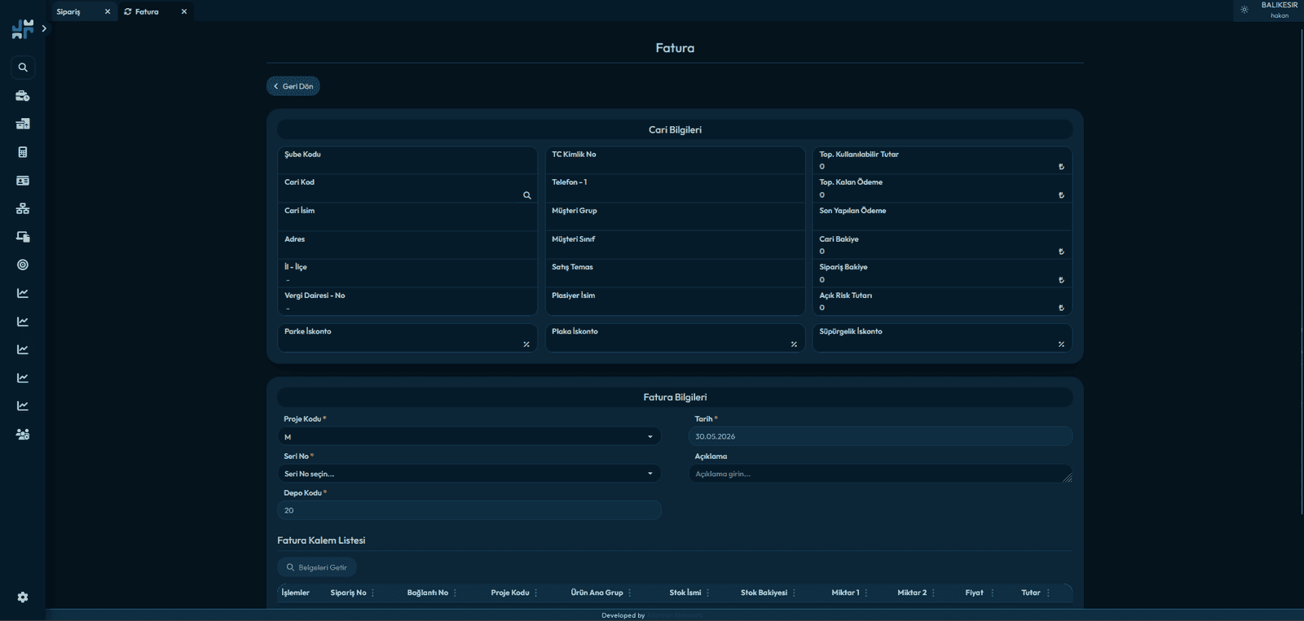Click the application logo in the sidebar
The image size is (1304, 621).
(x=23, y=29)
